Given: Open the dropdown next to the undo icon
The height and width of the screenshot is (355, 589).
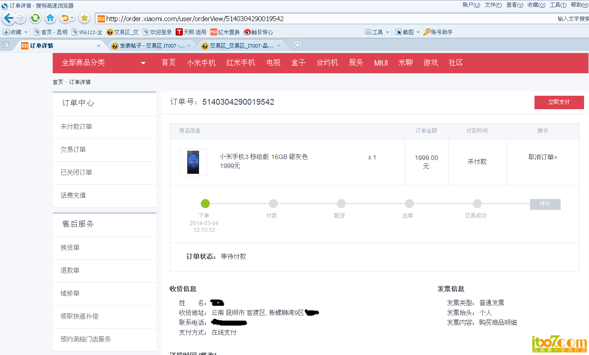Looking at the screenshot, I should (72, 18).
